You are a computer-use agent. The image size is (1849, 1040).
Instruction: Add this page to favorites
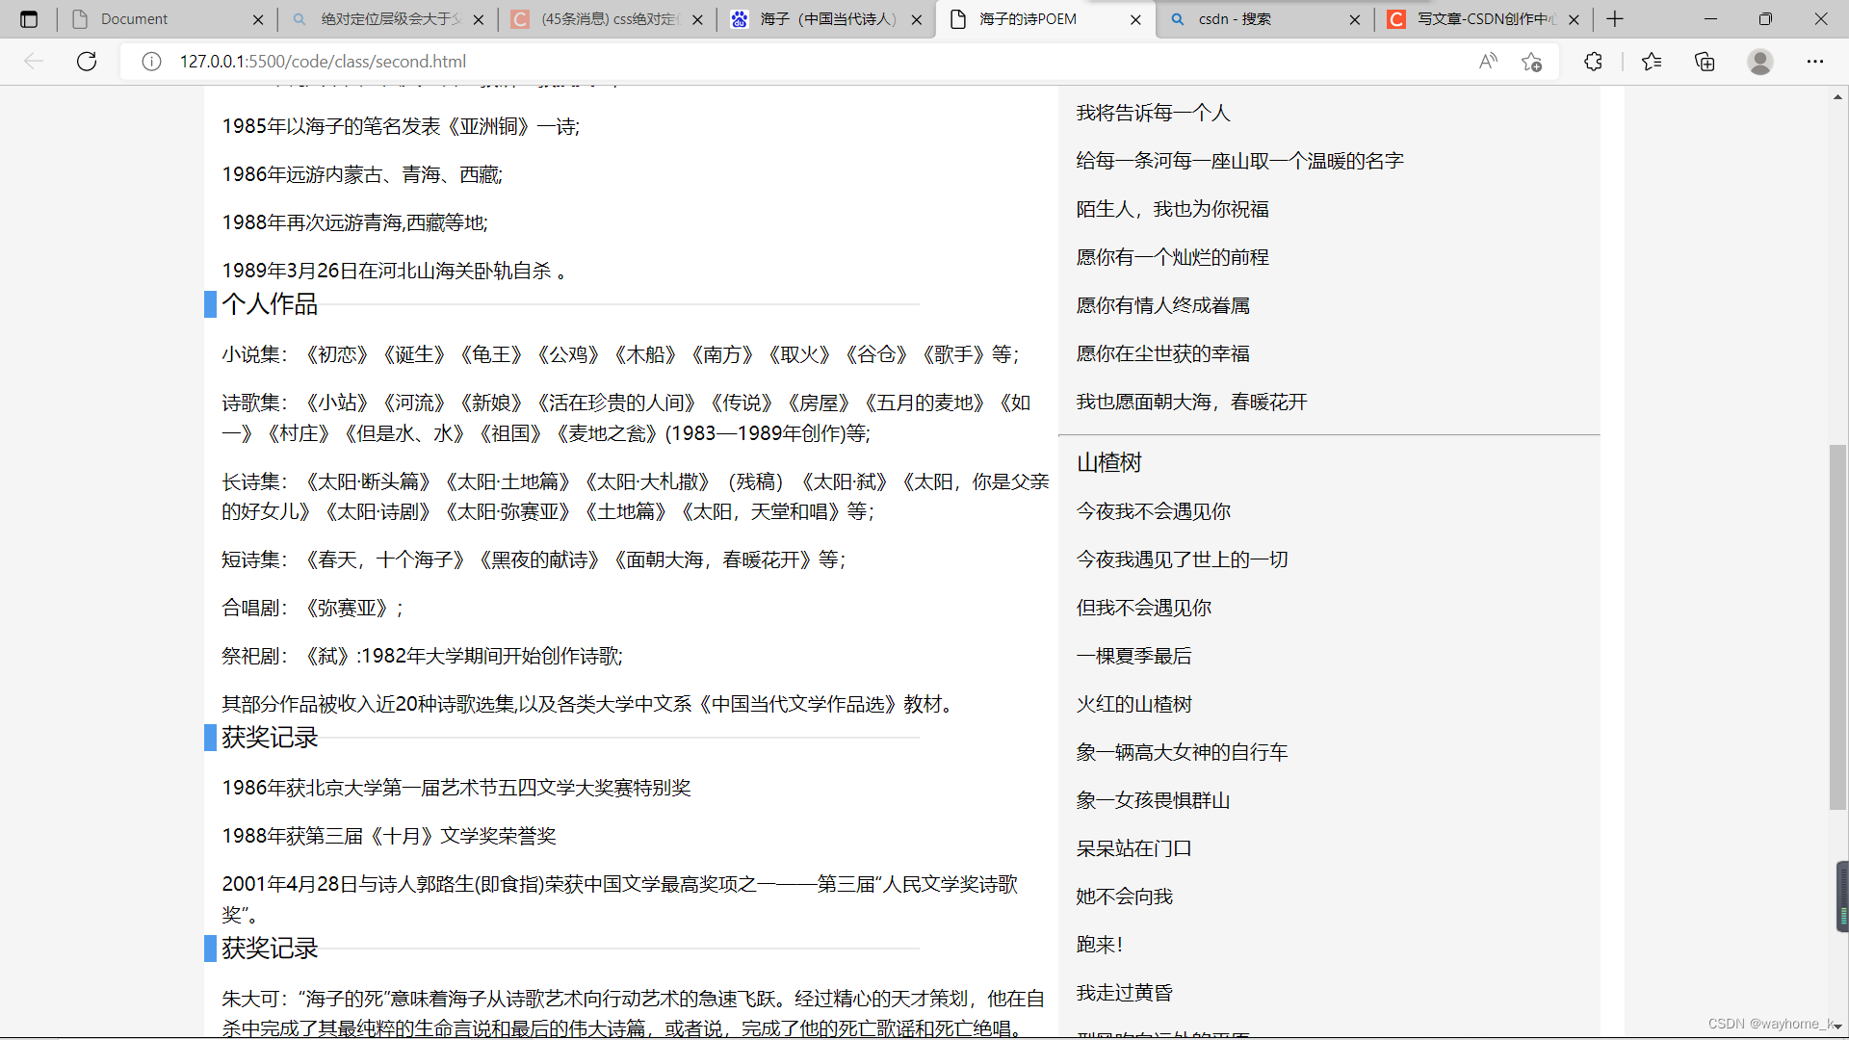[x=1532, y=62]
